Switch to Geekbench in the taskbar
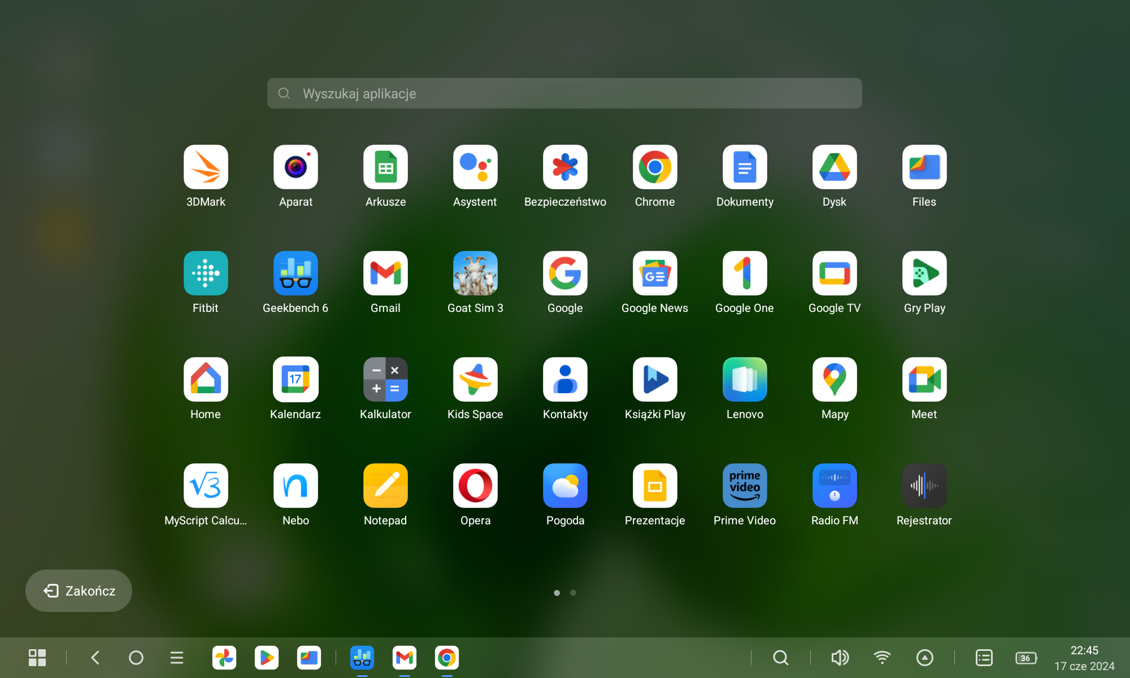 coord(362,658)
